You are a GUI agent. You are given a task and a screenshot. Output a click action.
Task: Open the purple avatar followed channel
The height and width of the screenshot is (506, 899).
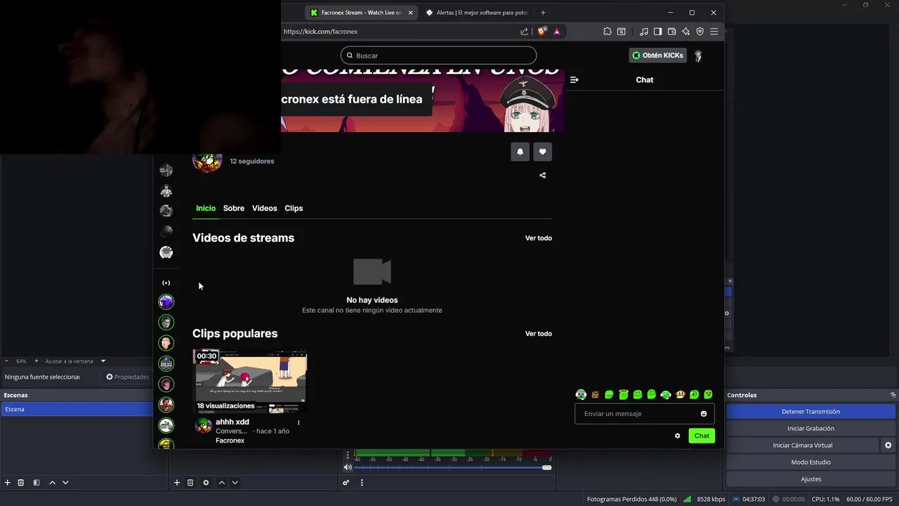pos(166,302)
